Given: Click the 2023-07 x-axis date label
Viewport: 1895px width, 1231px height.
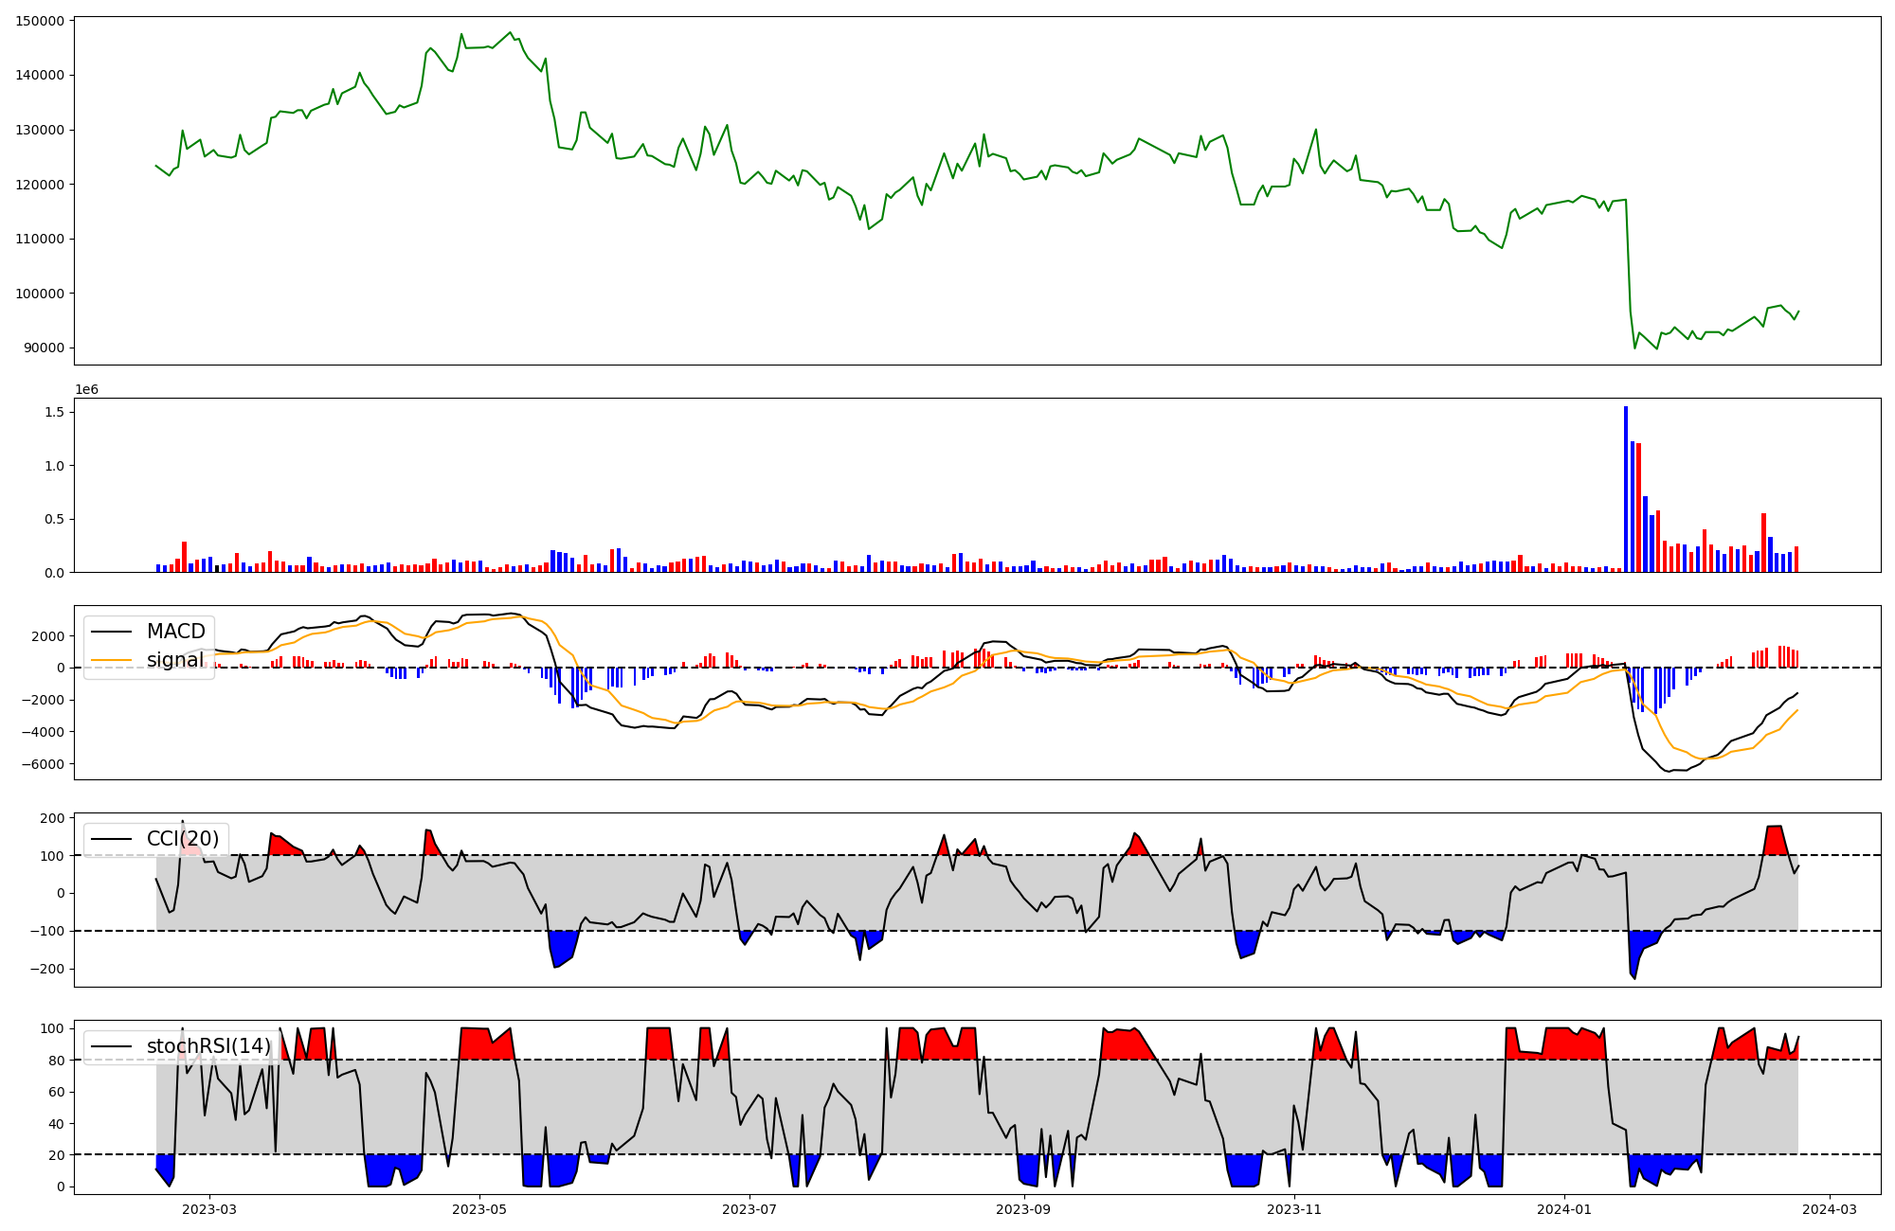Looking at the screenshot, I should coord(750,1209).
